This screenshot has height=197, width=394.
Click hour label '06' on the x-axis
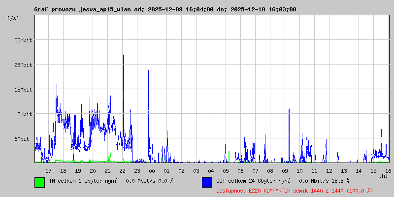[240, 171]
